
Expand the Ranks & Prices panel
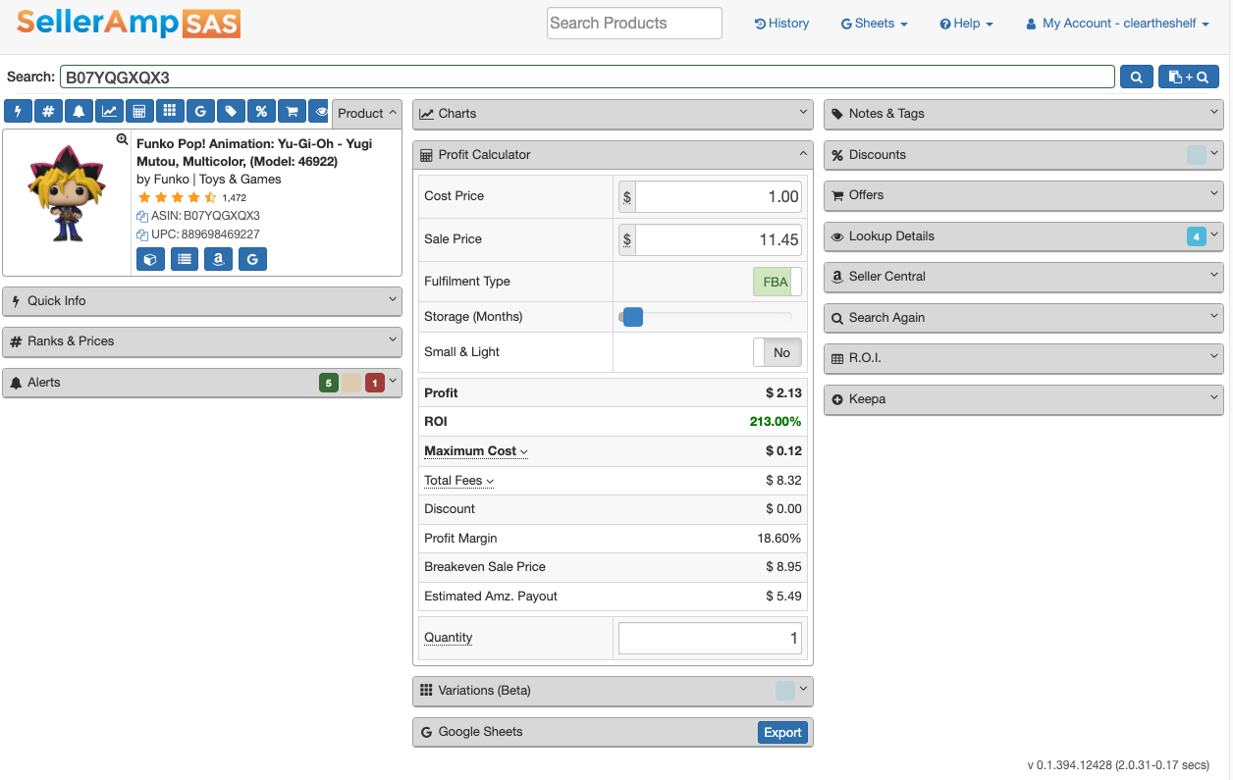(x=202, y=341)
